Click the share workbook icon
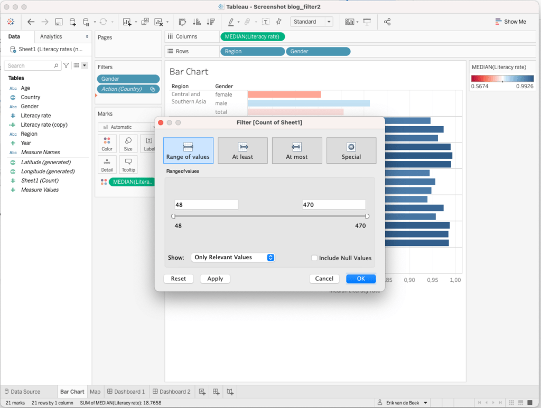541x408 pixels. pyautogui.click(x=387, y=22)
